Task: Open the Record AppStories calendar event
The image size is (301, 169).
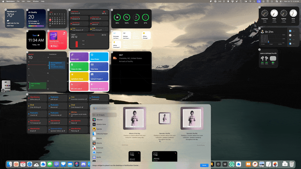Action: (58, 65)
